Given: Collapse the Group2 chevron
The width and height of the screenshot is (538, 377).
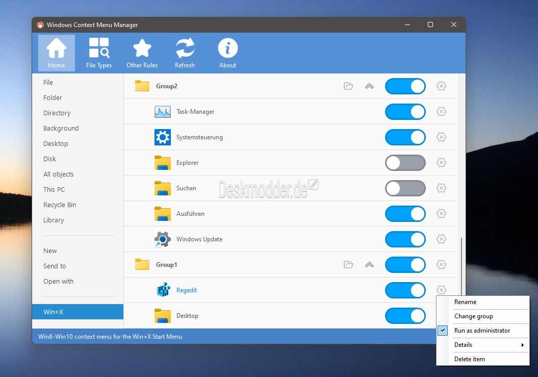Looking at the screenshot, I should [x=370, y=86].
